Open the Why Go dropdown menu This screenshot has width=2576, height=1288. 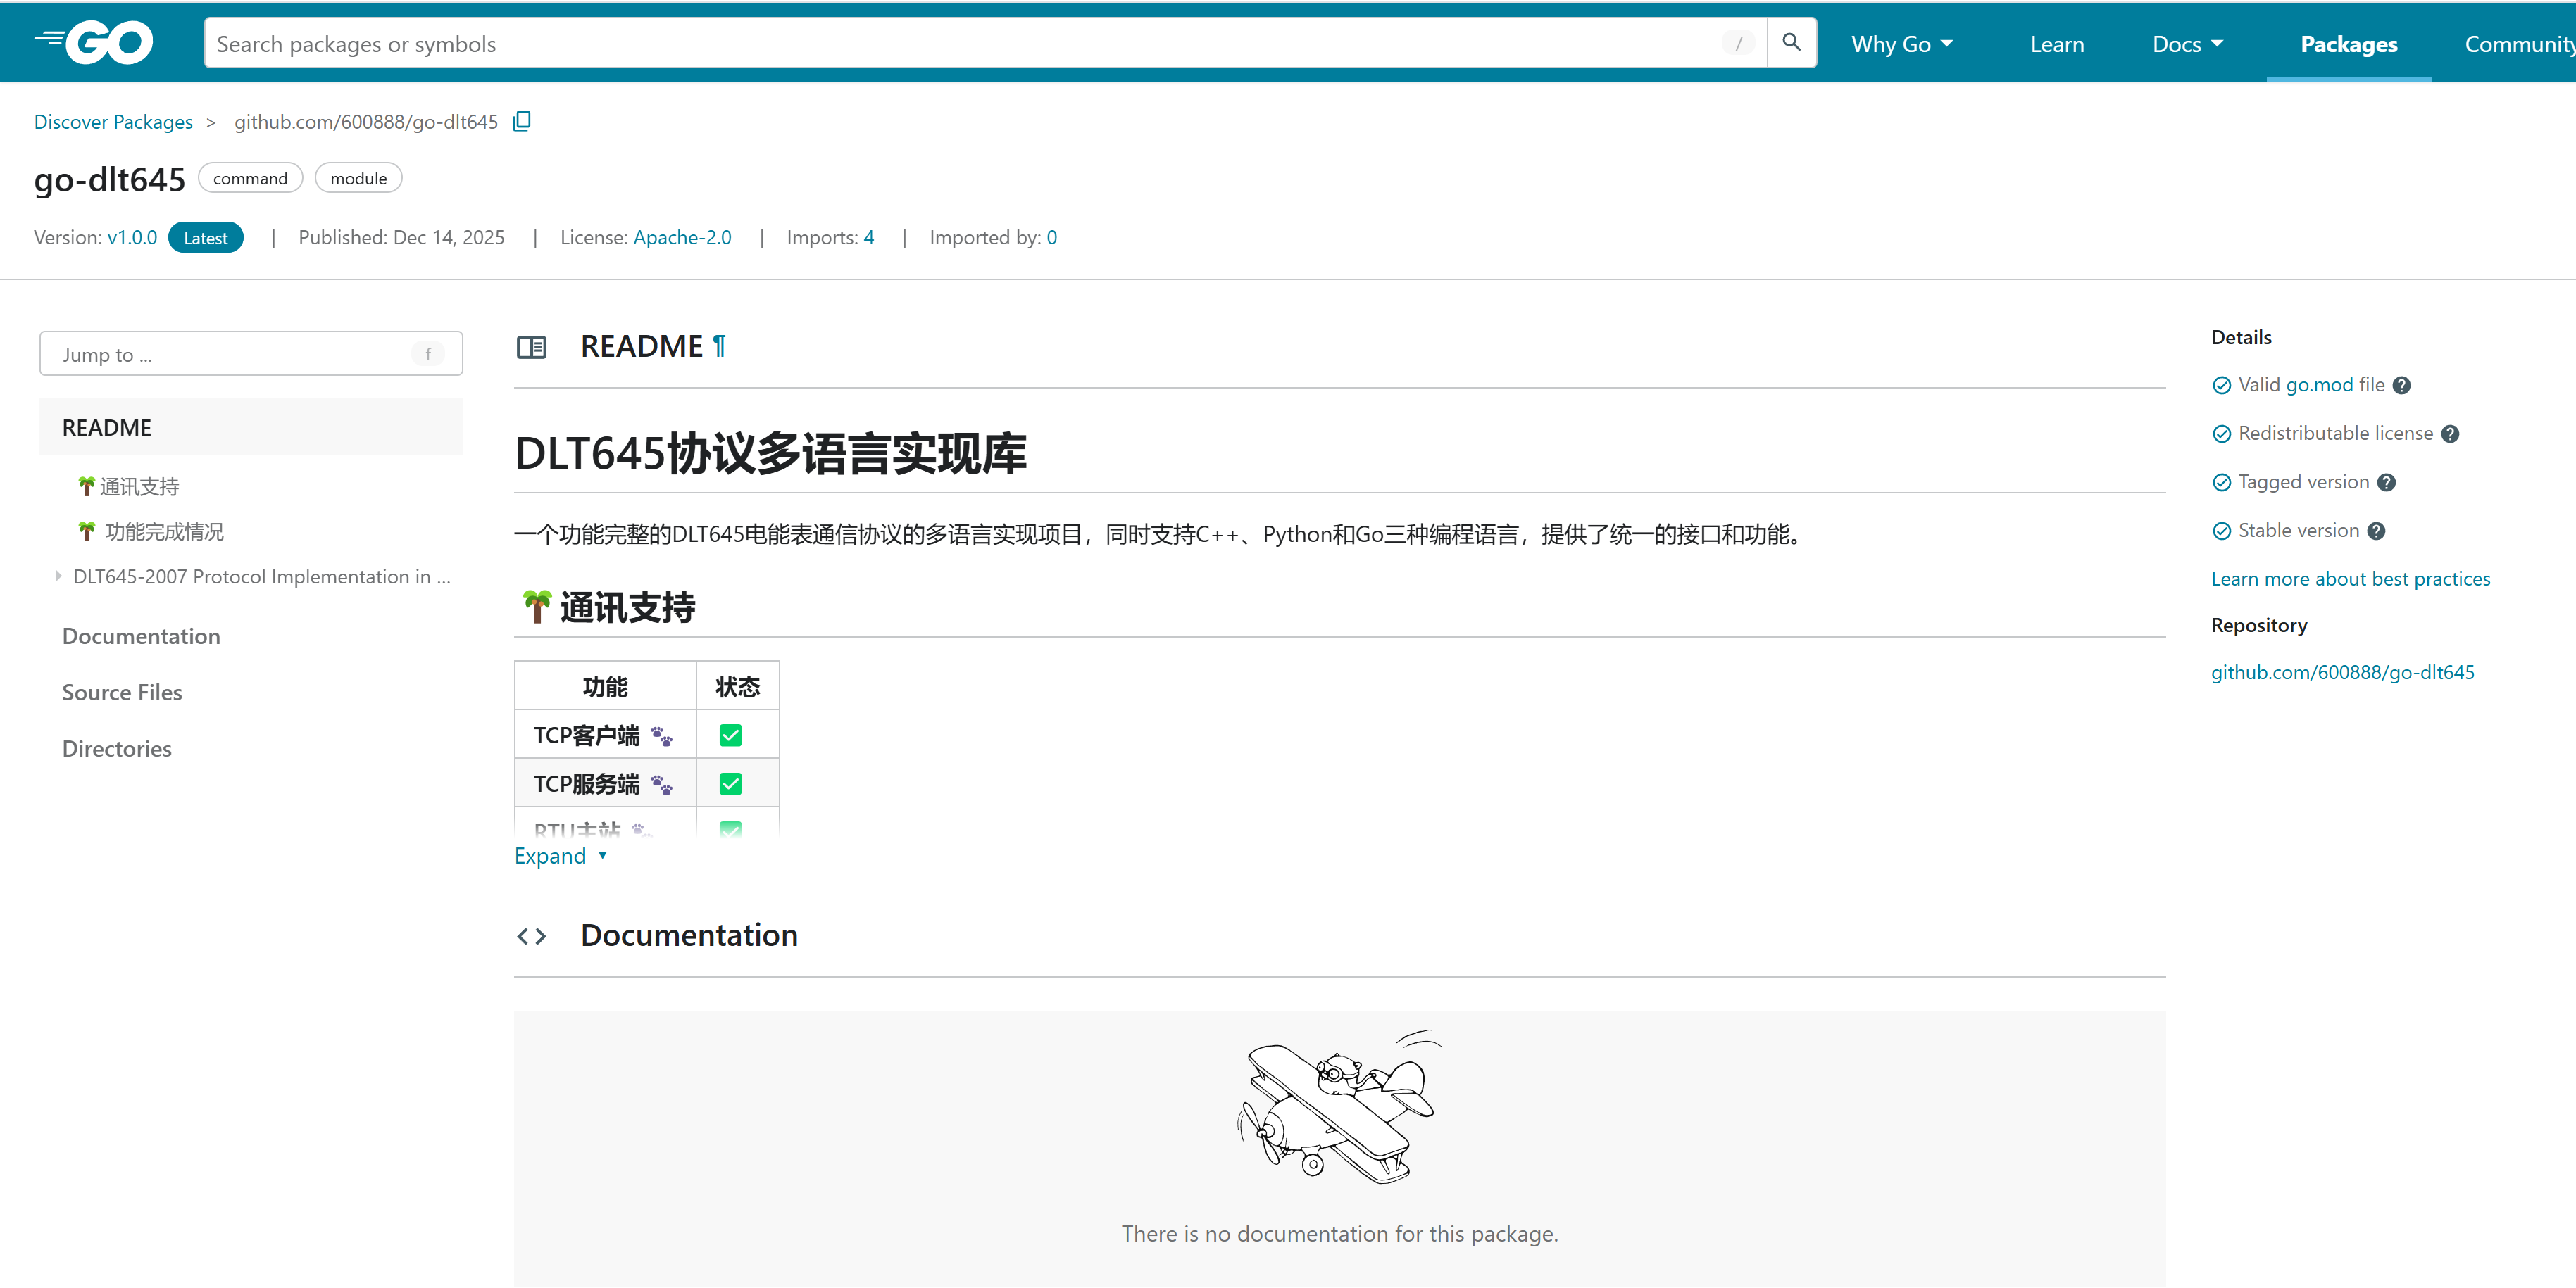click(1901, 44)
